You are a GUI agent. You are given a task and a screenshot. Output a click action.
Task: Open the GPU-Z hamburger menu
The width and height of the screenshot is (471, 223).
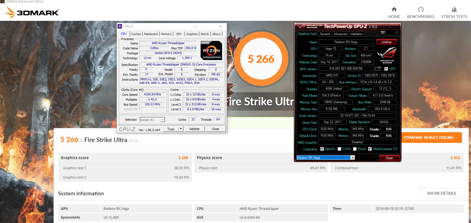[397, 32]
